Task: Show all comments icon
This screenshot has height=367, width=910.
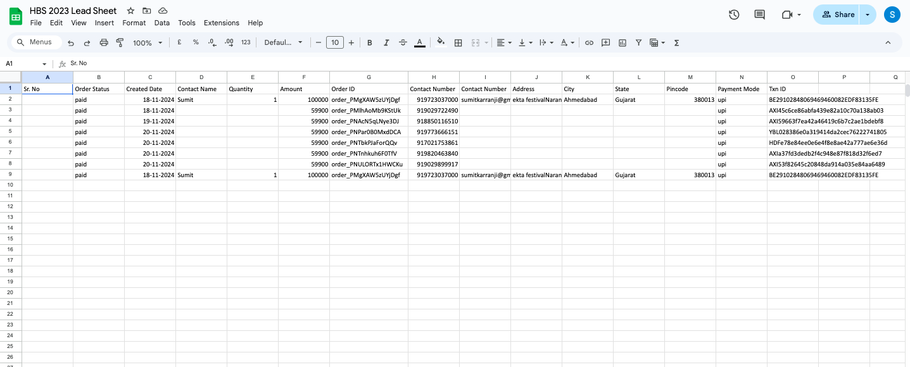Action: (x=760, y=15)
